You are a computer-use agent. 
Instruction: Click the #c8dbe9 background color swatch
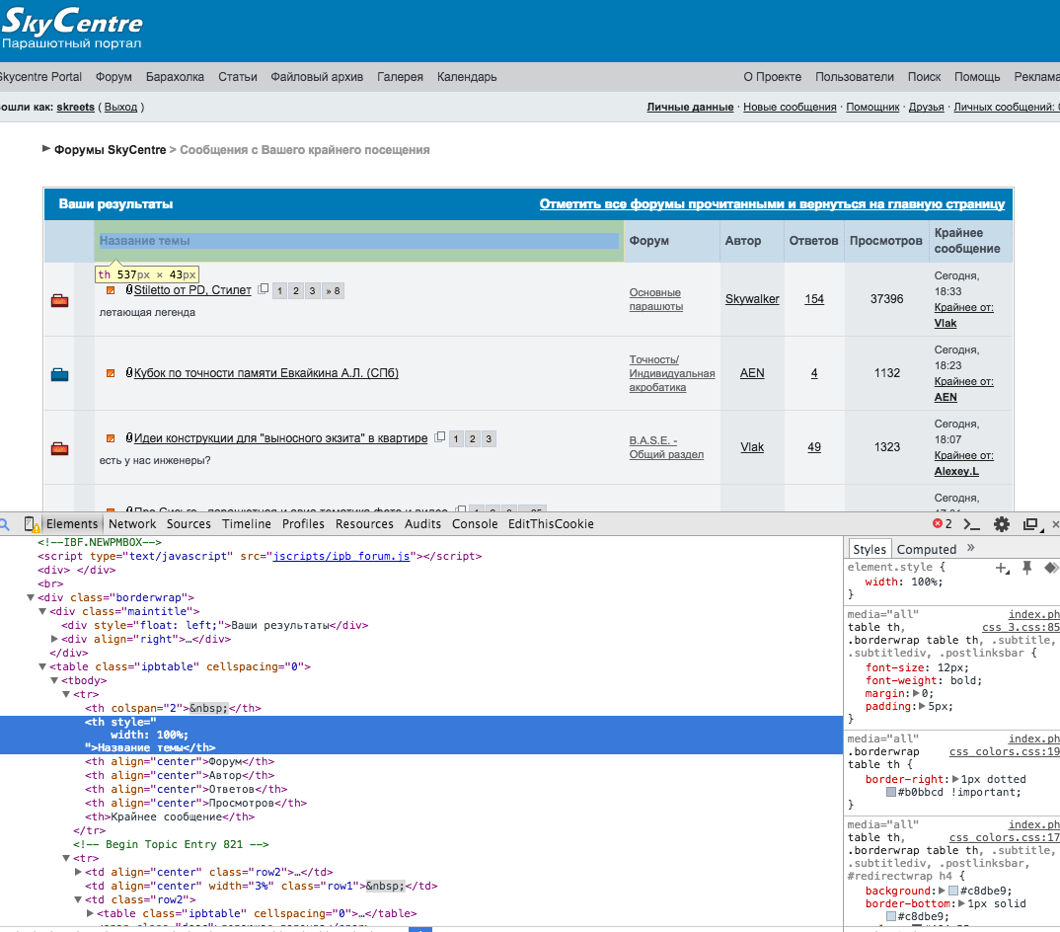(x=953, y=891)
